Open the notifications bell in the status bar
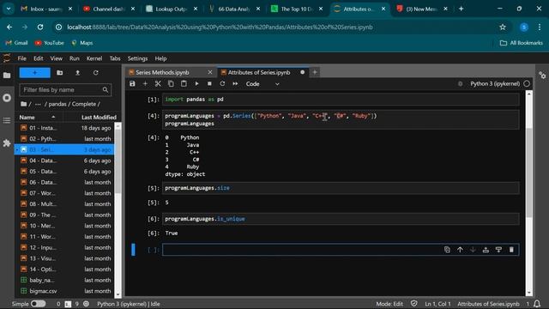The width and height of the screenshot is (549, 309). (x=537, y=304)
